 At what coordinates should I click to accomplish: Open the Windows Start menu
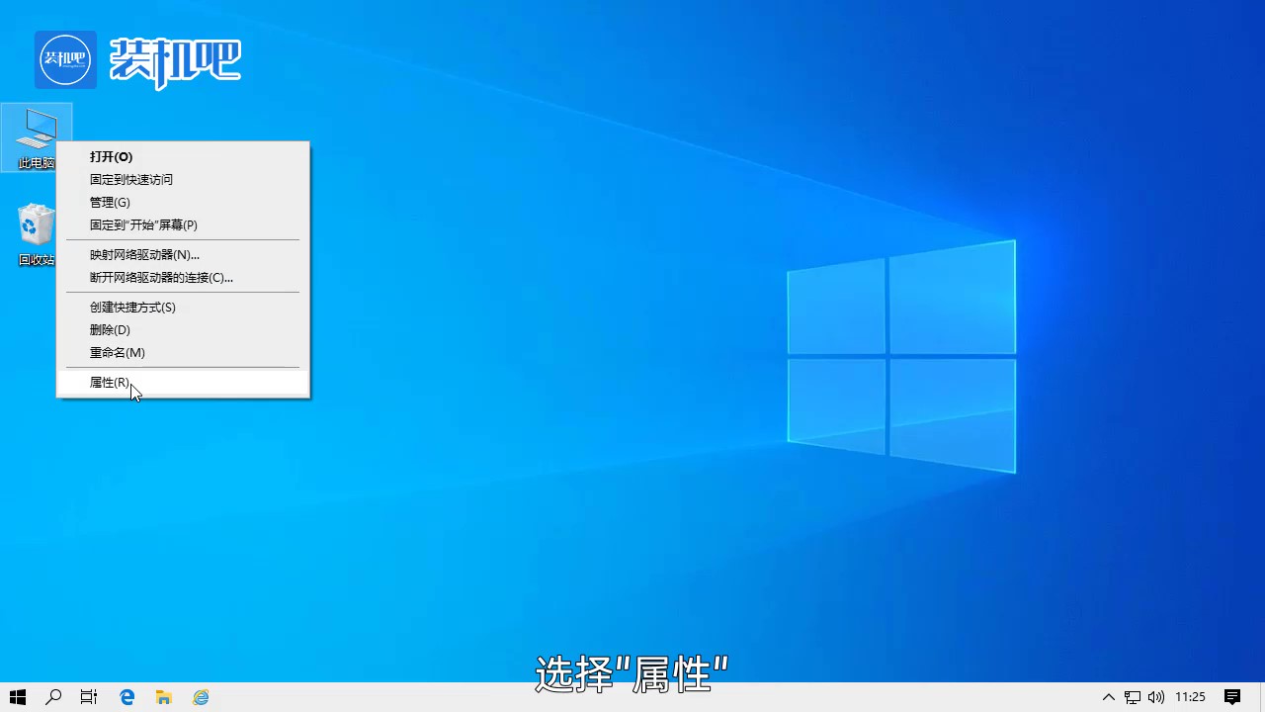tap(18, 697)
